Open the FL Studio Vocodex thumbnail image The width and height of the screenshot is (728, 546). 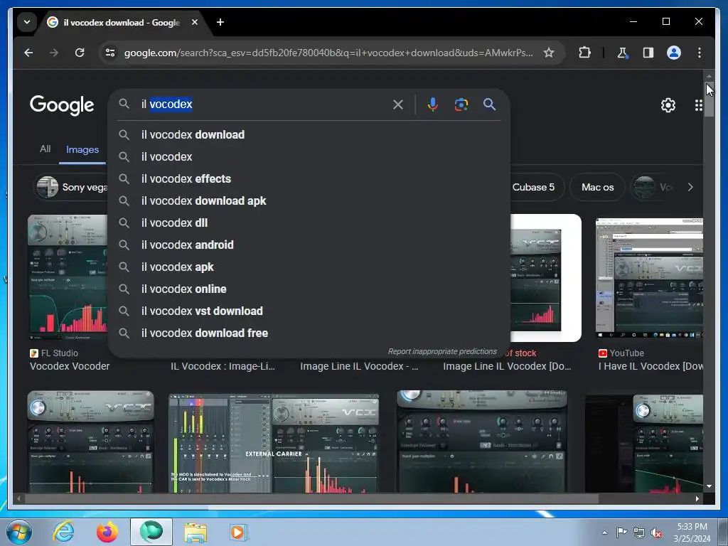click(x=68, y=278)
